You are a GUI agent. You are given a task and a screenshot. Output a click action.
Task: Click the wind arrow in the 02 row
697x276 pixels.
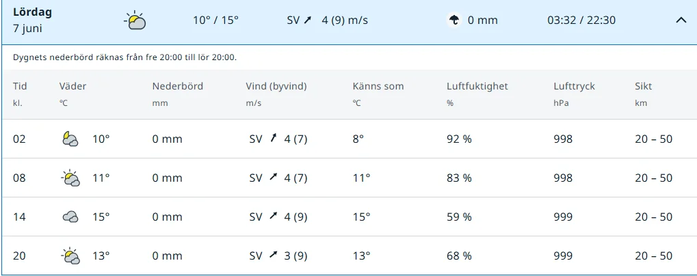tap(274, 139)
